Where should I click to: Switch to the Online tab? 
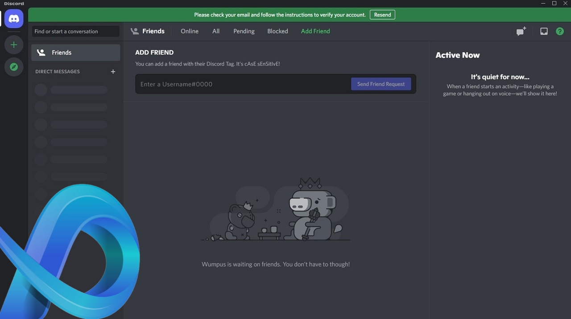190,31
